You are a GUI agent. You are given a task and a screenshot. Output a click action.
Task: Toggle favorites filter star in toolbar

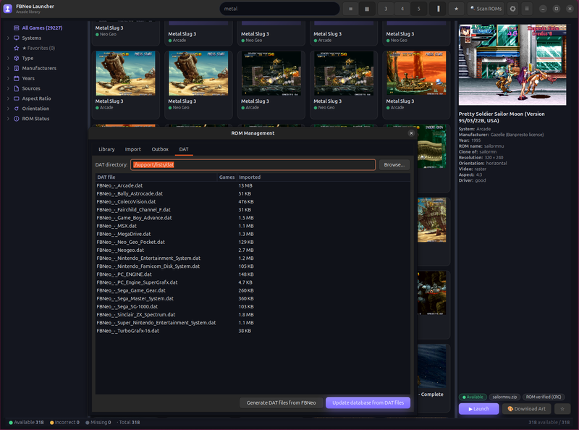pyautogui.click(x=457, y=9)
